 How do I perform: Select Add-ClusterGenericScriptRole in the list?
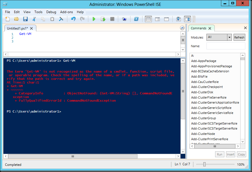point(211,108)
